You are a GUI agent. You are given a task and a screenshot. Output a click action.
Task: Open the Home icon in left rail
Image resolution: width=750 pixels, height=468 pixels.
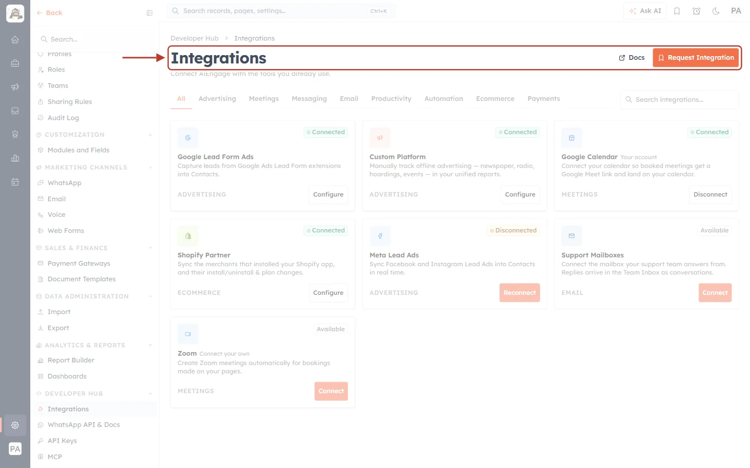[x=15, y=40]
